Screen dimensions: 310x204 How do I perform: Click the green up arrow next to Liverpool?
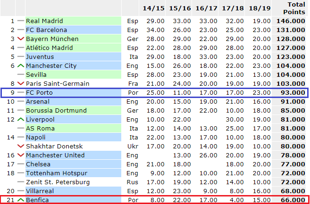coord(20,119)
